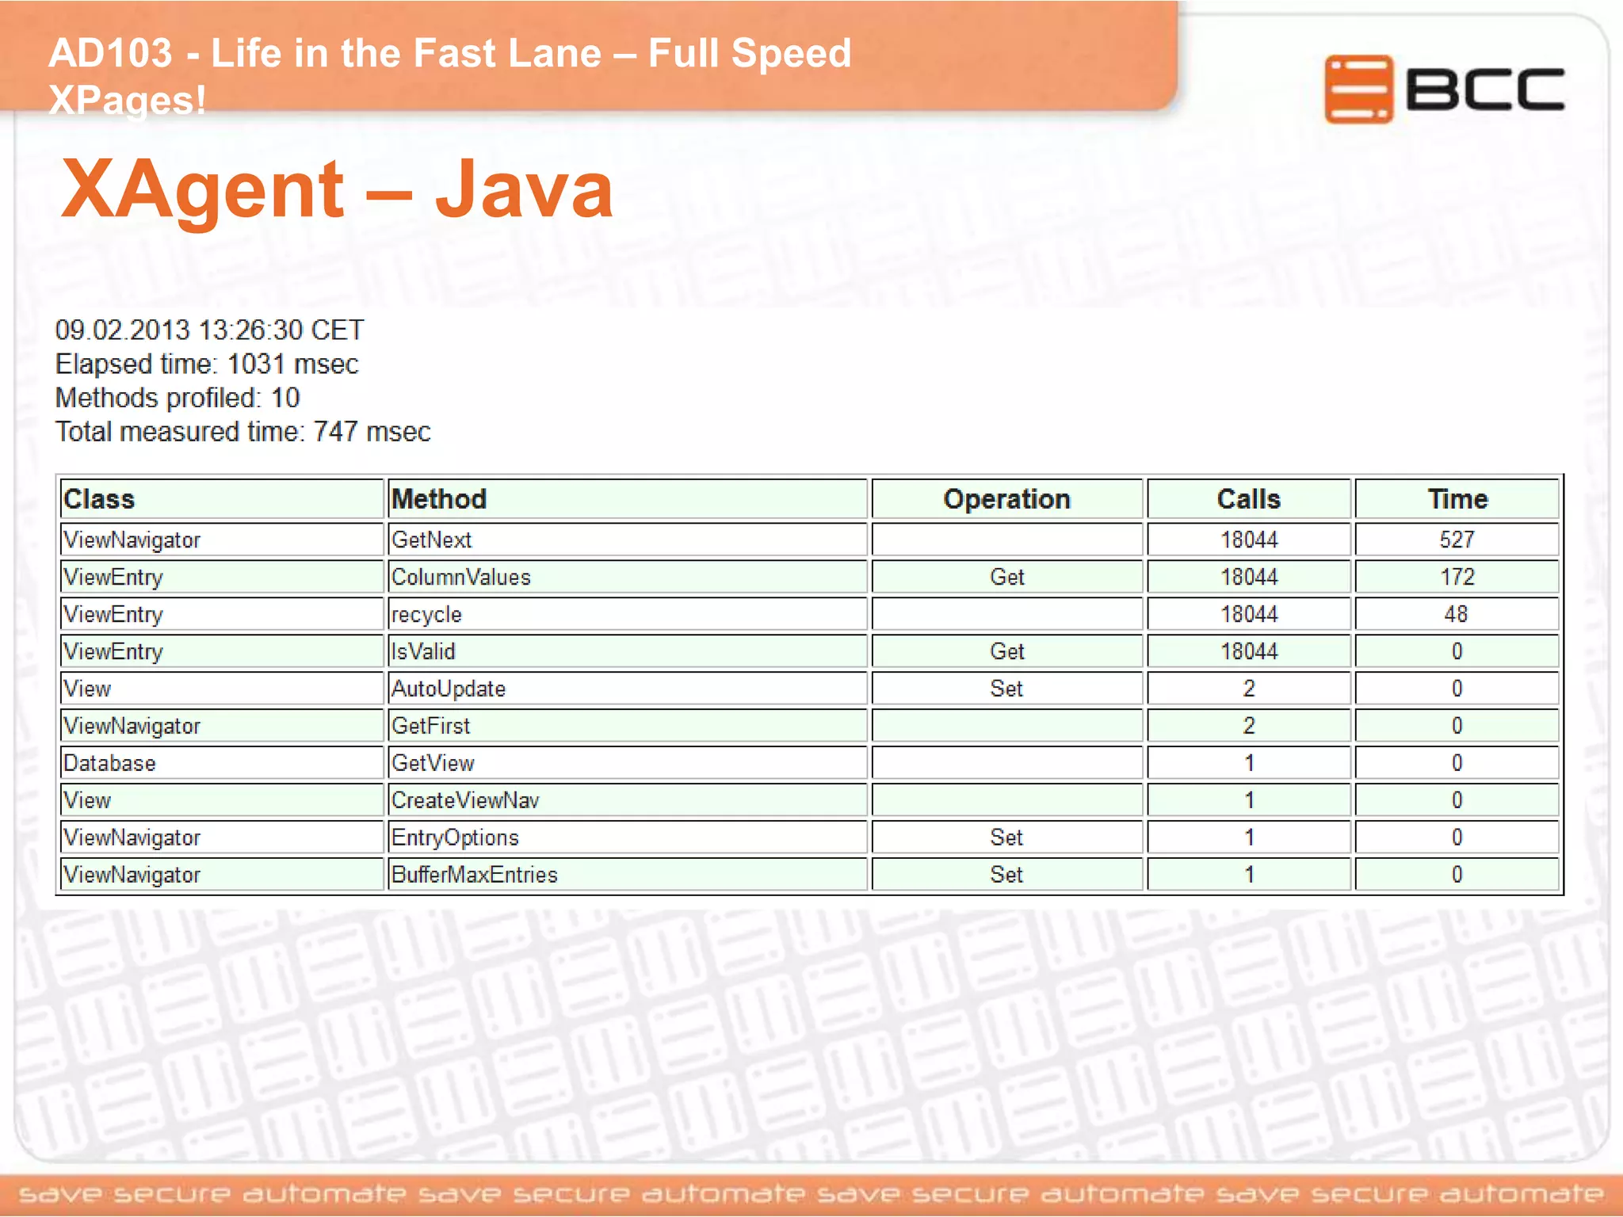
Task: Click the timestamp '09.02.2013 13:26:30 CET'
Action: tap(209, 330)
